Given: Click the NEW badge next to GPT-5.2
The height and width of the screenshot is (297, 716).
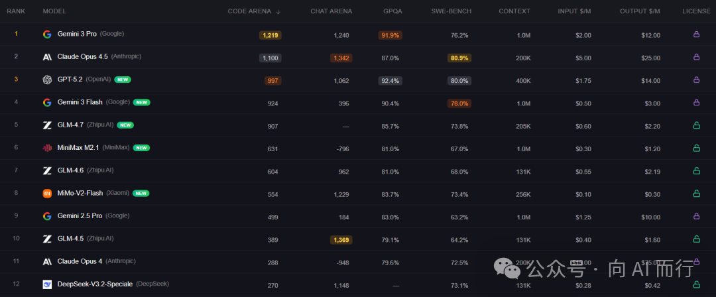Looking at the screenshot, I should coord(122,80).
